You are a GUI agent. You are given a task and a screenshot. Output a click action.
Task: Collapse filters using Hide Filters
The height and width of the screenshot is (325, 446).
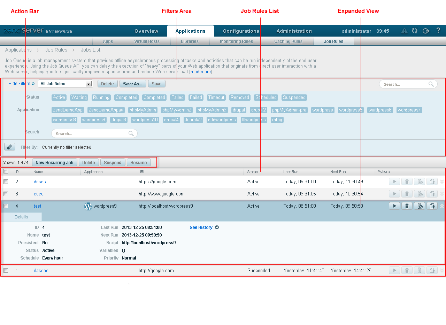[21, 84]
